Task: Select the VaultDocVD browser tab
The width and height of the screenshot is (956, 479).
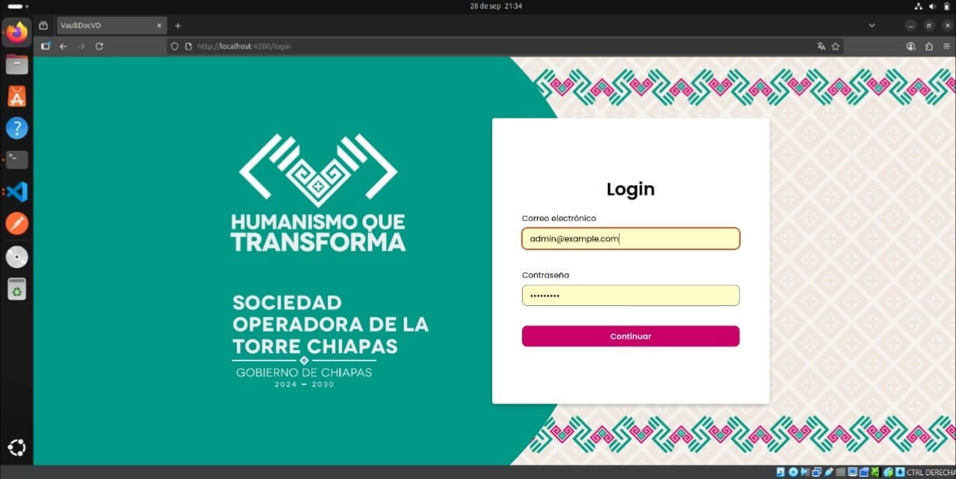Action: [105, 25]
